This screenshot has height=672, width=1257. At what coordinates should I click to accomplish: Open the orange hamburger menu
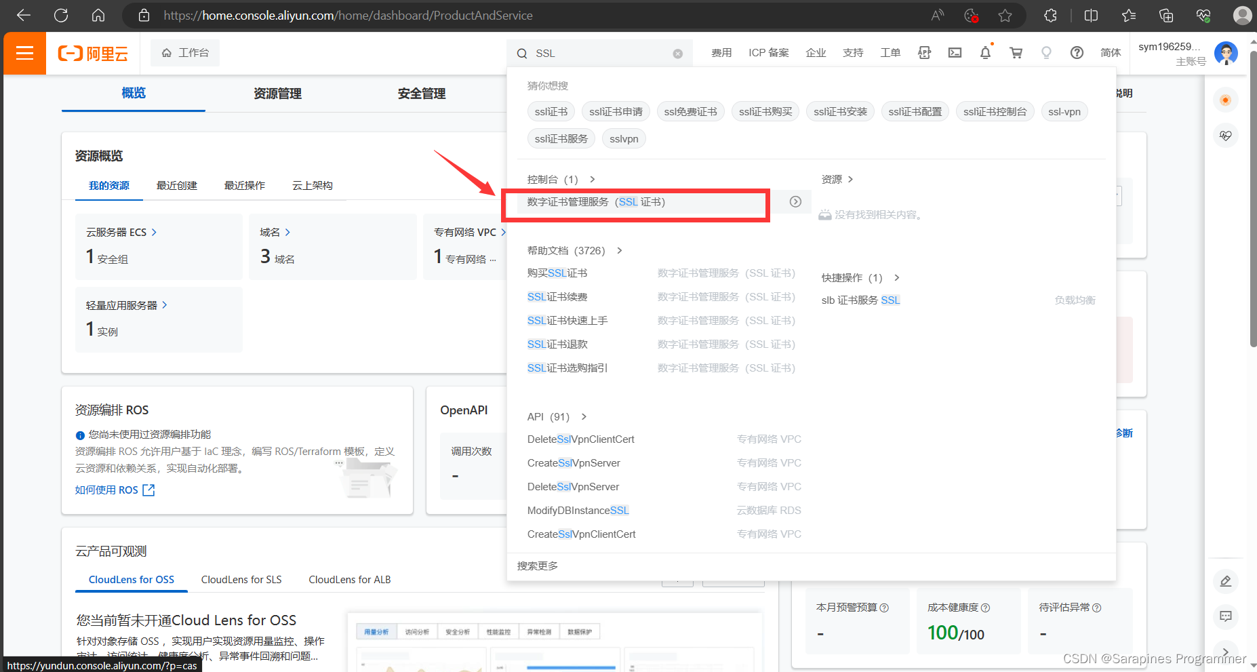(24, 53)
